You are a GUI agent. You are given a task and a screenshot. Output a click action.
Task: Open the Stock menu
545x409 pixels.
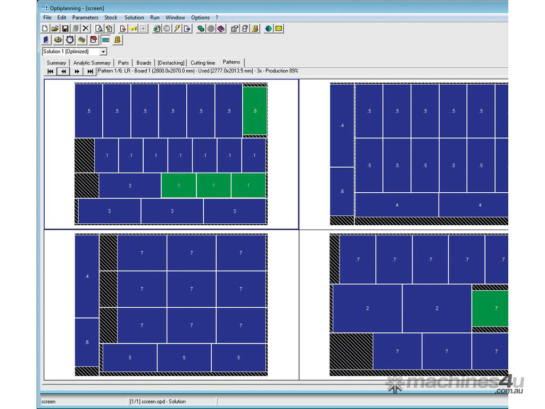[x=111, y=18]
